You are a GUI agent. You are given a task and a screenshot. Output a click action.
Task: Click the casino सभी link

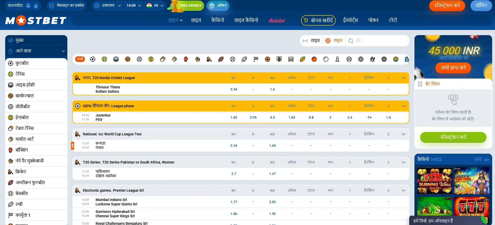[482, 159]
